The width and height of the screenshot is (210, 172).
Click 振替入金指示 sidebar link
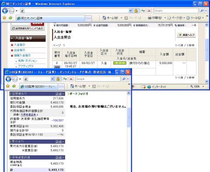pyautogui.click(x=22, y=55)
